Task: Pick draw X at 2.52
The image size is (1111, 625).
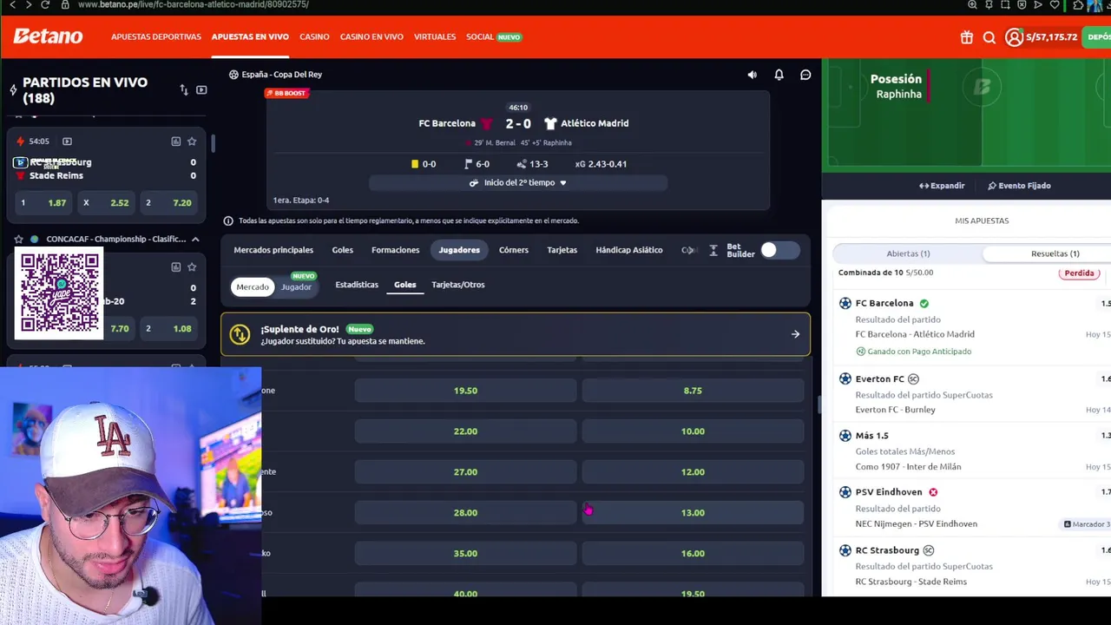Action: (107, 203)
